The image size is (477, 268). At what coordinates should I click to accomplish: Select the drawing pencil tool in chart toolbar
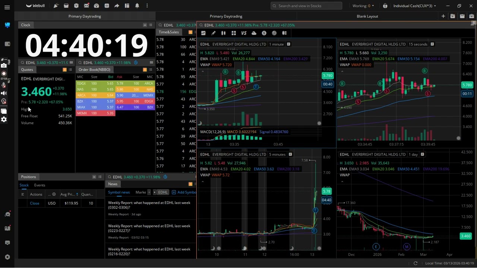pos(213,33)
